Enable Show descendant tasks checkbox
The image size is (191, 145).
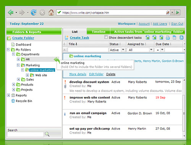pos(106,37)
